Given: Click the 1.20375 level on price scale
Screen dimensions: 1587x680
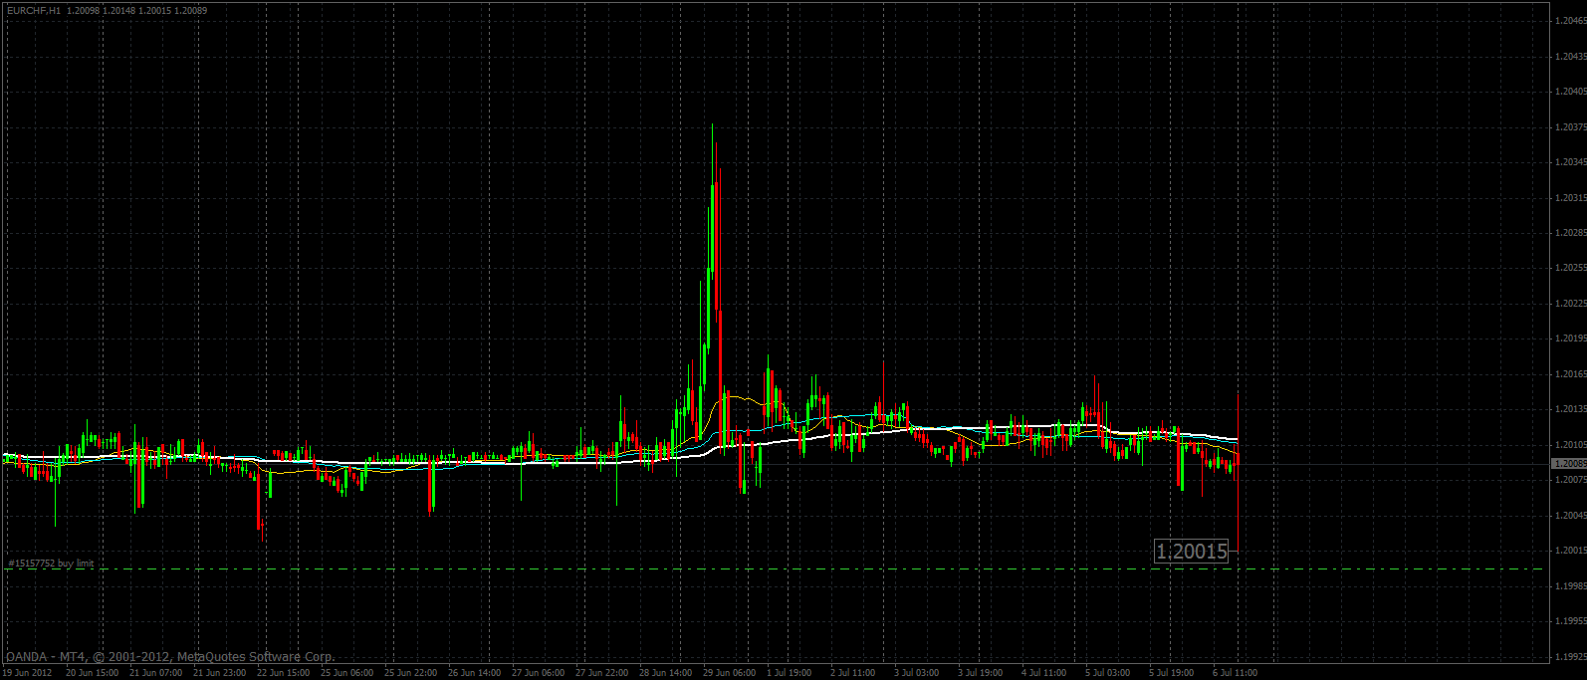Looking at the screenshot, I should tap(1570, 127).
